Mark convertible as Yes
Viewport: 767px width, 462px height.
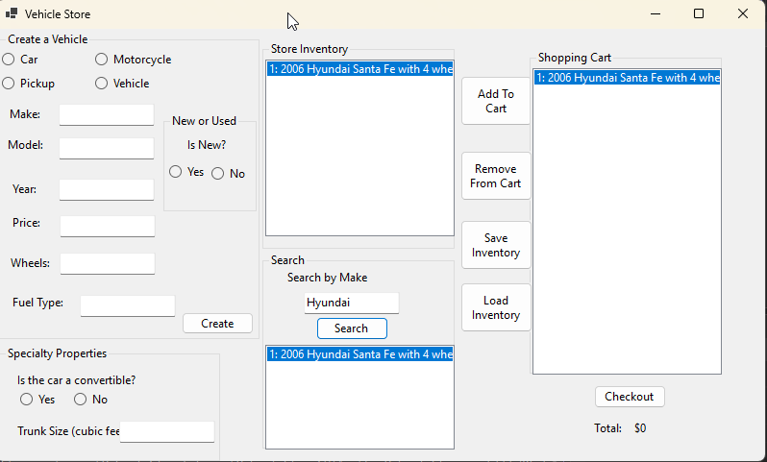(x=27, y=400)
